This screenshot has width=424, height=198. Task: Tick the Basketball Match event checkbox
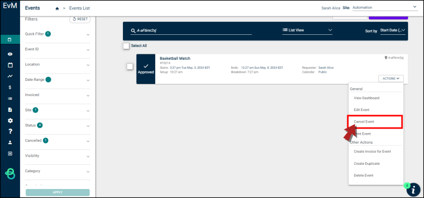point(130,67)
